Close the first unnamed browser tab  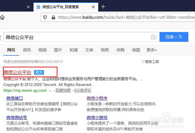[28, 7]
